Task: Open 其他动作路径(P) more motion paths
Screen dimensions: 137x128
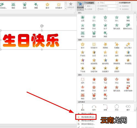Action: coord(86,124)
